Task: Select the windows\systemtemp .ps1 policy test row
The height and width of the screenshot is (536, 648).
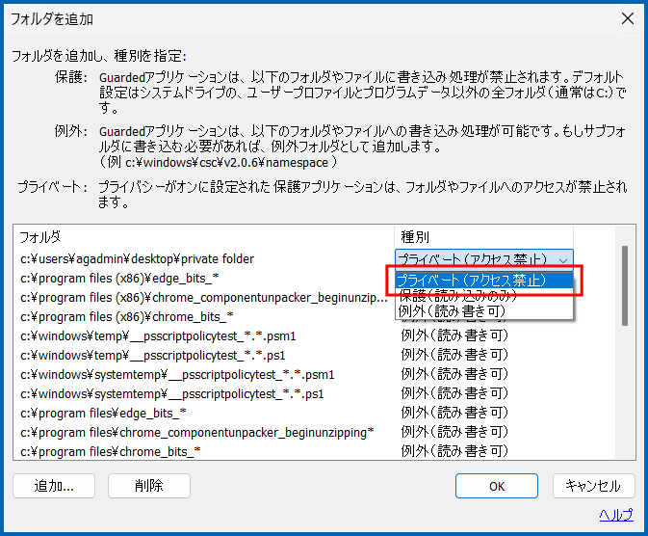Action: tap(170, 393)
